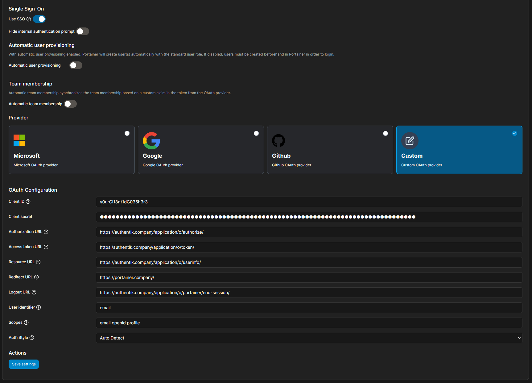Click into the Client secret field
The width and height of the screenshot is (532, 383).
309,217
